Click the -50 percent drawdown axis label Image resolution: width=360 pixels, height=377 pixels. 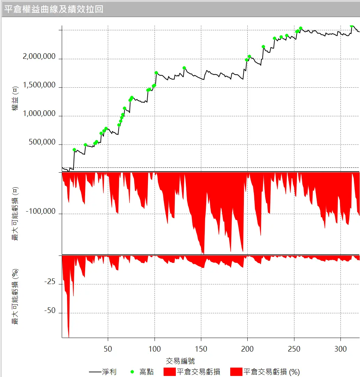pos(50,311)
